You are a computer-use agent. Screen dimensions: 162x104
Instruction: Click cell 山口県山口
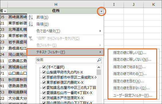[17, 74]
